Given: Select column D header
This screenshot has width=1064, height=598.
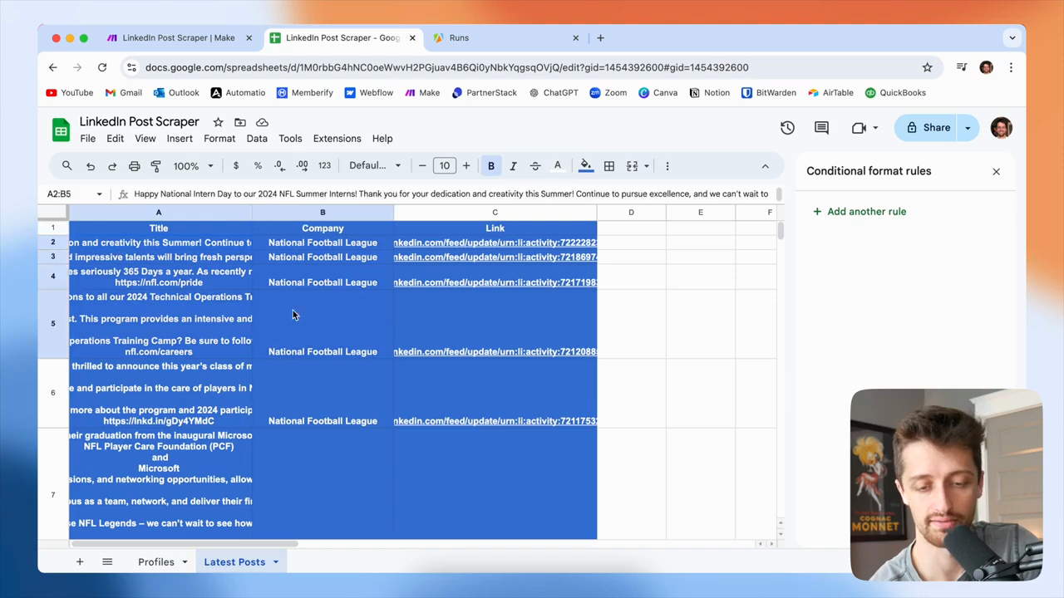Looking at the screenshot, I should tap(631, 213).
